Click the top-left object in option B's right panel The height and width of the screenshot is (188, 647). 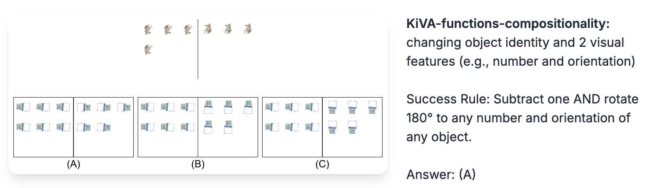[208, 107]
